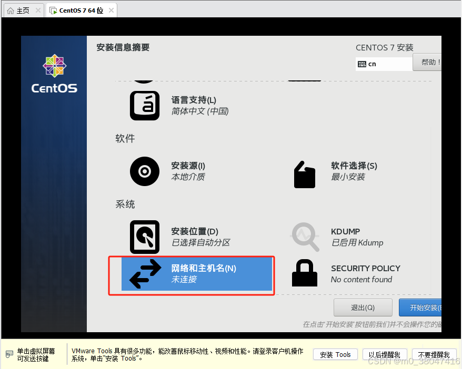This screenshot has width=462, height=369.
Task: Click the 单击虚拟屏幕可发送按键 hint text
Action: tap(36, 355)
